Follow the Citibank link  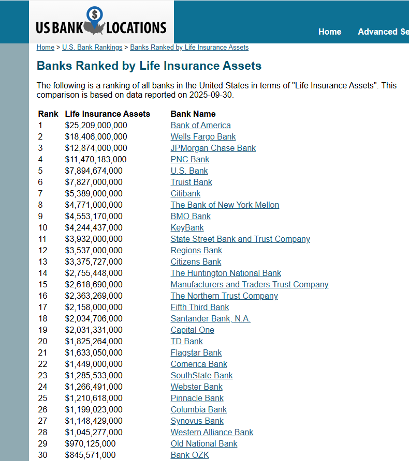[x=185, y=193]
